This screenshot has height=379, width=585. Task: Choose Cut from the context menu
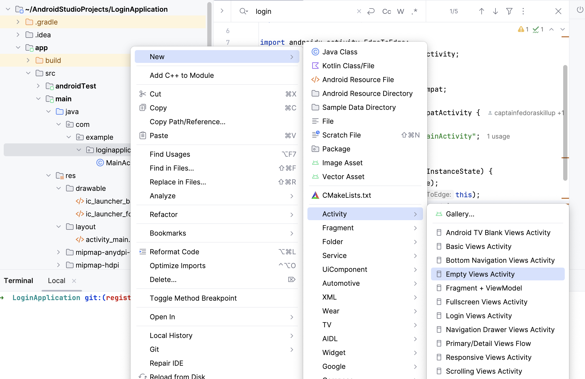(217, 94)
